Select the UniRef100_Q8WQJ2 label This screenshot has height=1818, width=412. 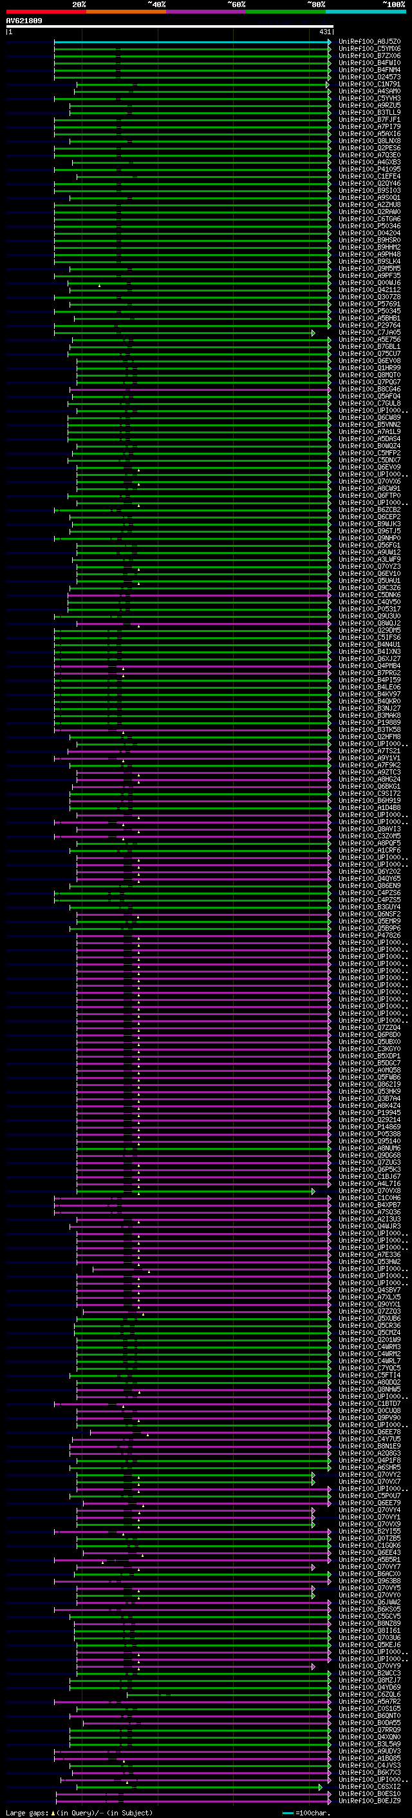click(370, 623)
